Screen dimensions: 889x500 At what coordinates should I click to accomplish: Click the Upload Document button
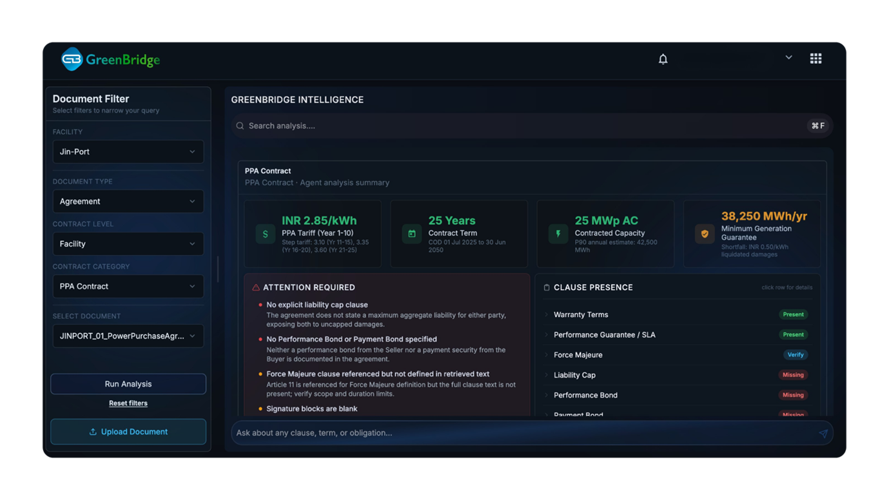coord(128,432)
